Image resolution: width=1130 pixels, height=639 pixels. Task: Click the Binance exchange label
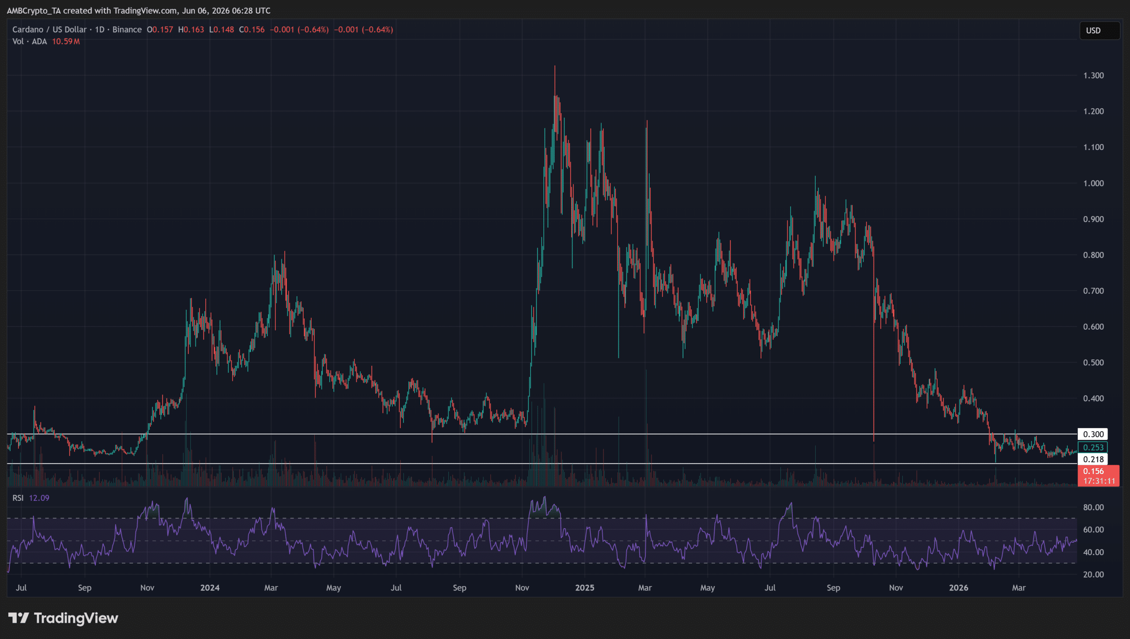(127, 30)
